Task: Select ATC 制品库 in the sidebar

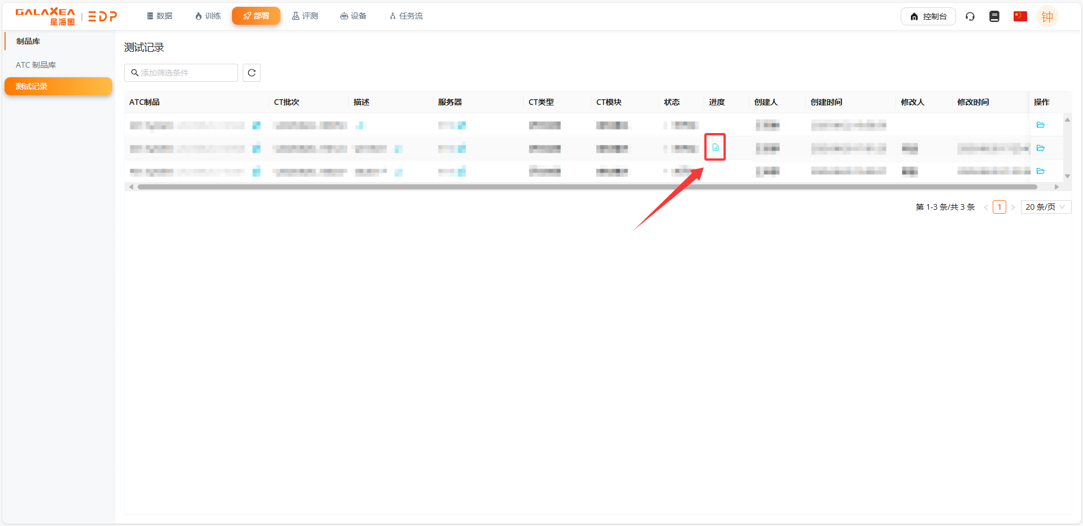Action: tap(36, 65)
